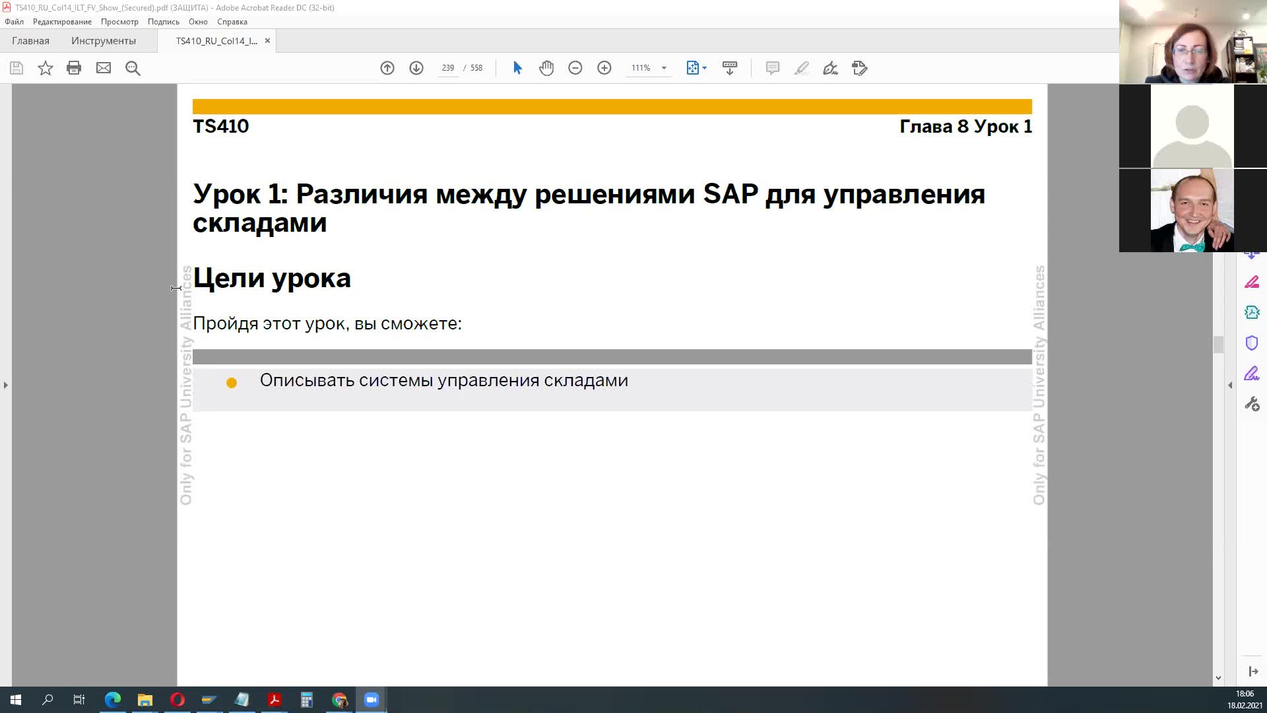This screenshot has height=713, width=1267.
Task: Click the smiling man's video thumbnail
Action: tap(1192, 211)
